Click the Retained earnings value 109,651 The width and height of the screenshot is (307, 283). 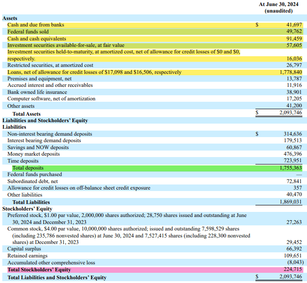click(292, 256)
